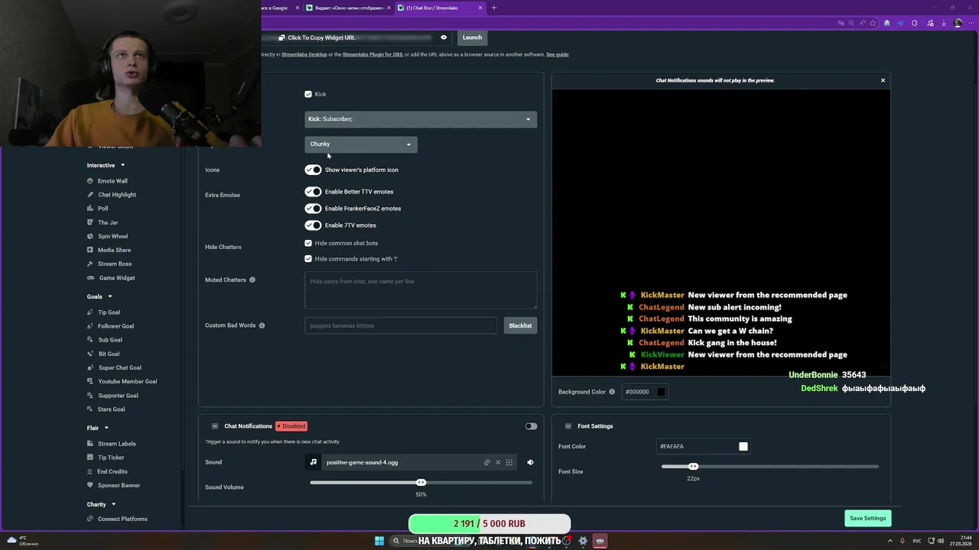
Task: Toggle Enable FrankerFaceZ emotes
Action: click(313, 209)
